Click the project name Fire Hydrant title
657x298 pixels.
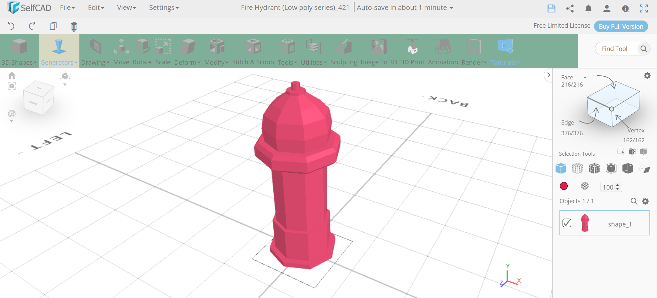pos(295,8)
